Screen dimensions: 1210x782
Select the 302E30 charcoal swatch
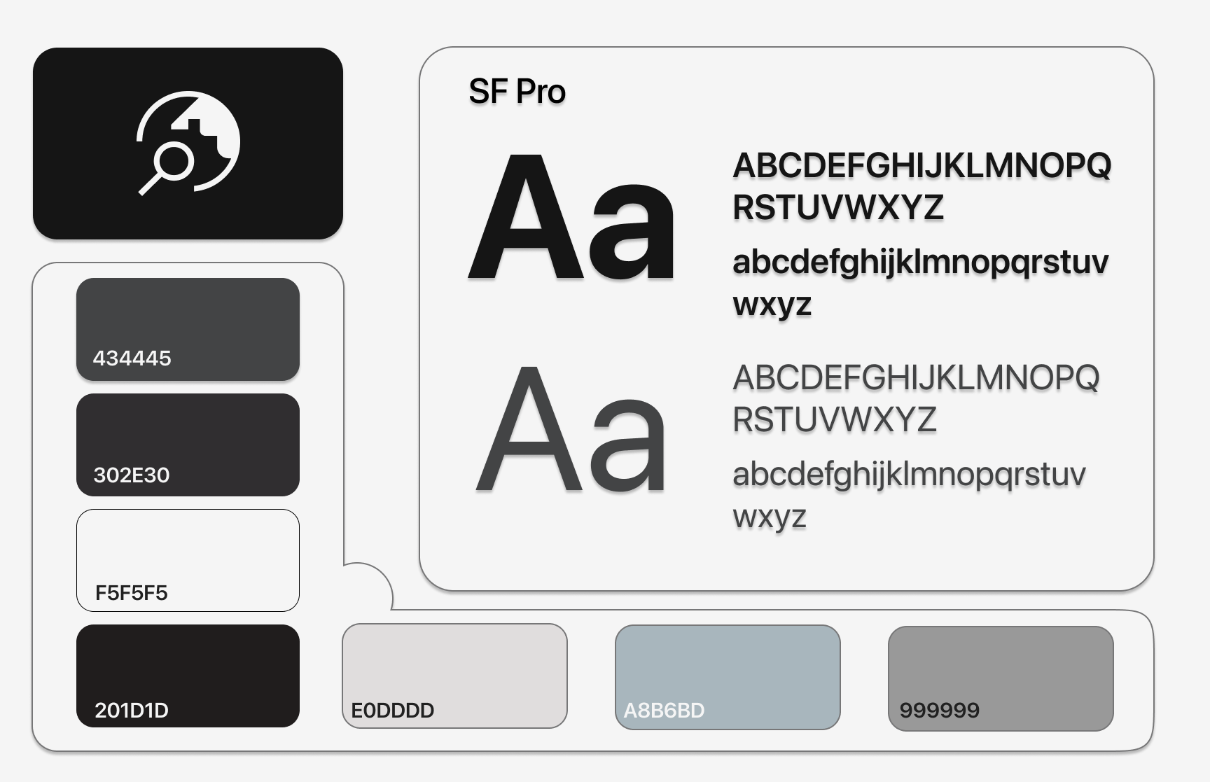[188, 445]
